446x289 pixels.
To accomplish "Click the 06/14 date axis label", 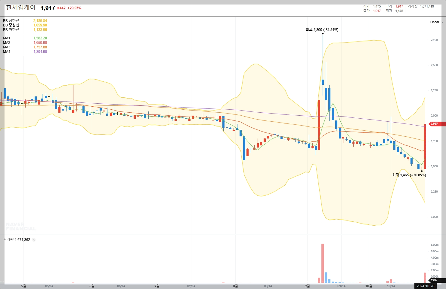I will 121,286.
